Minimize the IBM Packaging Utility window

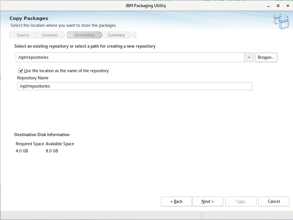tap(268, 6)
